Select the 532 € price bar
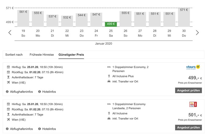The width and height of the screenshot is (207, 135). click(67, 21)
